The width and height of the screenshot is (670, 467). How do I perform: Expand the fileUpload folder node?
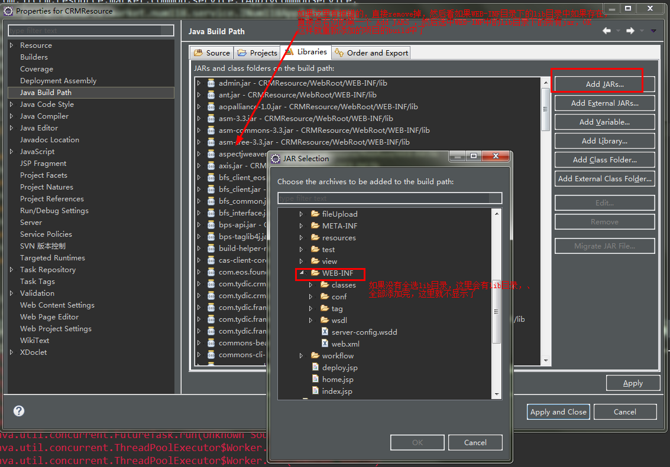click(301, 214)
